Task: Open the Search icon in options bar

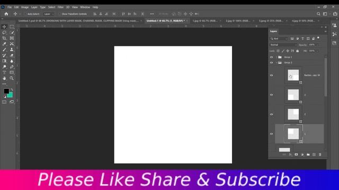Action: click(318, 14)
